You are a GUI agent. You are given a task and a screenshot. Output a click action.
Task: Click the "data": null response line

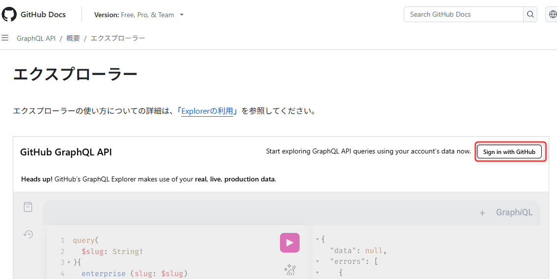[x=358, y=251]
